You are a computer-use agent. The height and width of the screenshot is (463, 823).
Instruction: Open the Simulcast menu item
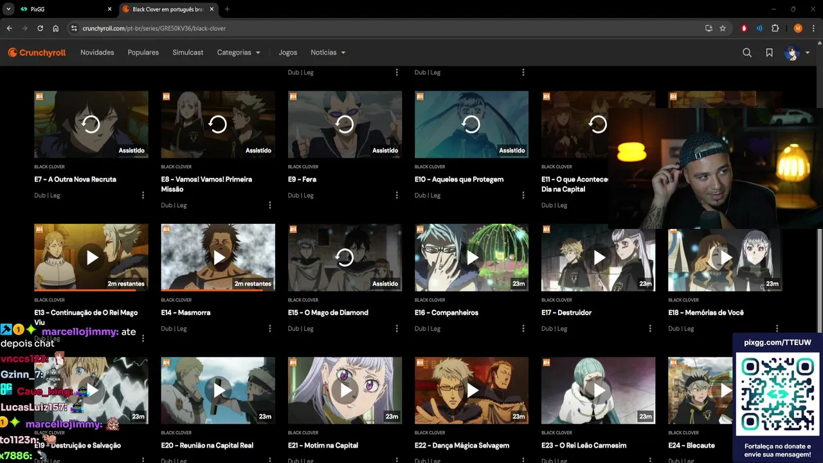coord(188,53)
